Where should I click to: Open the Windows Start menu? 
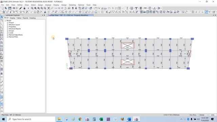coord(3,119)
